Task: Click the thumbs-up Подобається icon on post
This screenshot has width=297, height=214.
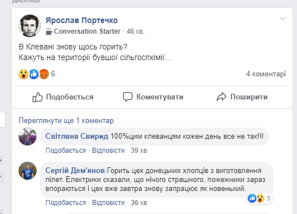Action: click(37, 97)
